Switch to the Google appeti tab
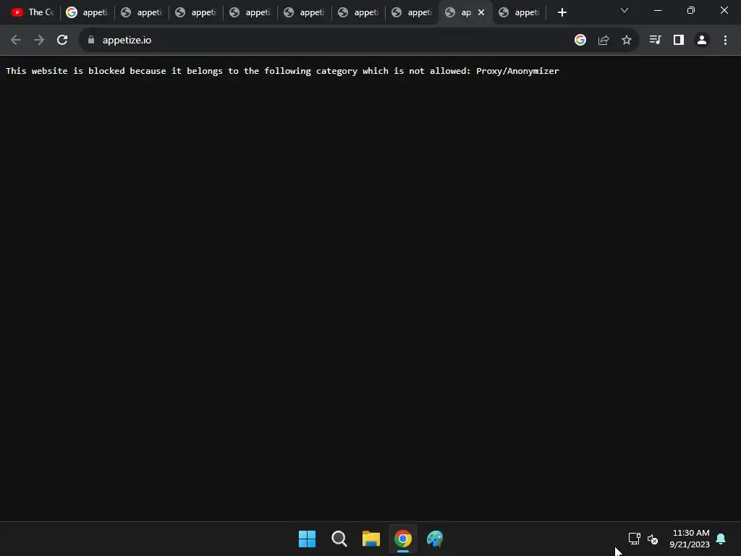Screen dimensions: 741x556 click(x=88, y=13)
